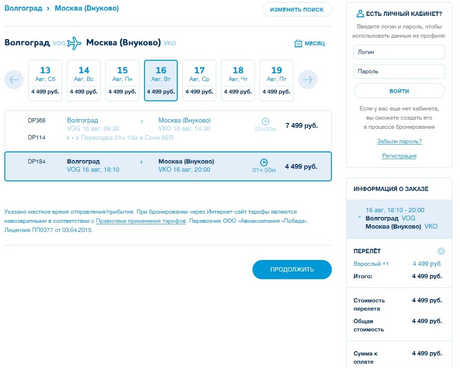The height and width of the screenshot is (368, 460).
Task: Select the 17 Авг, Ср date tab
Action: pos(199,81)
